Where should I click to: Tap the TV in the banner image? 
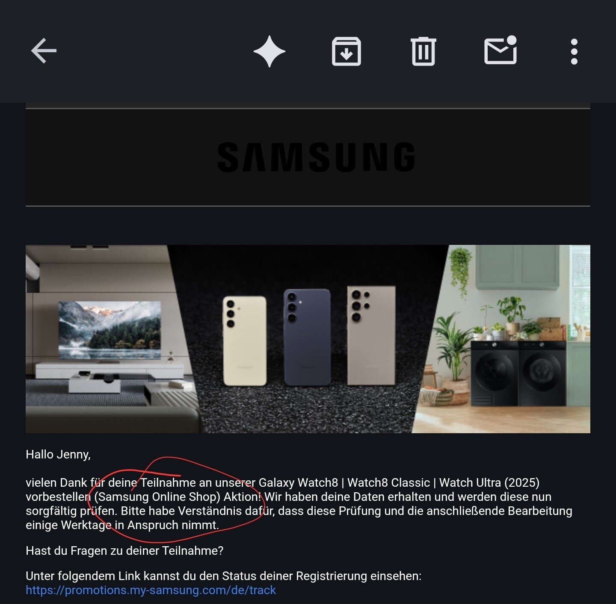[x=110, y=330]
